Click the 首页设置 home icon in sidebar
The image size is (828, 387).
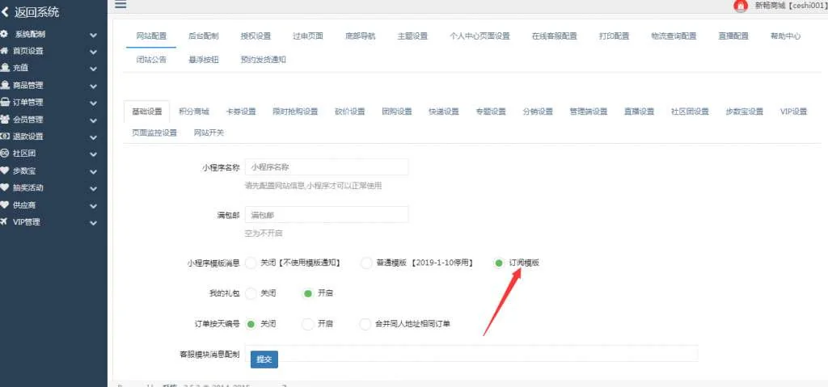click(5, 51)
